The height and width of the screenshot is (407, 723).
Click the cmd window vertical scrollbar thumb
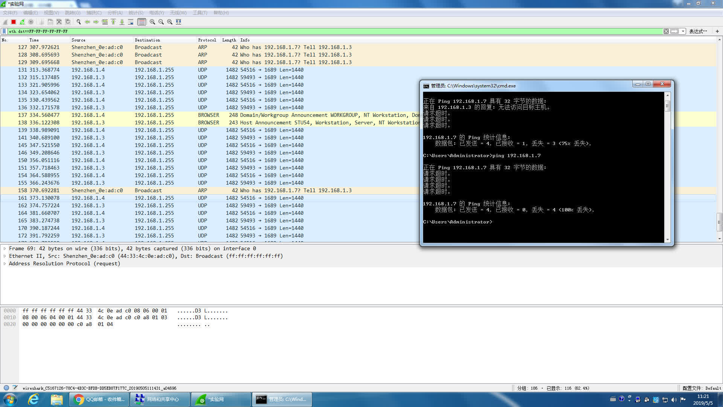tap(667, 106)
